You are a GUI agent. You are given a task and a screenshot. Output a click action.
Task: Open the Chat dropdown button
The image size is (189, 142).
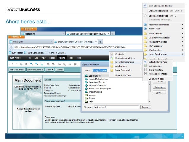coord(49,70)
